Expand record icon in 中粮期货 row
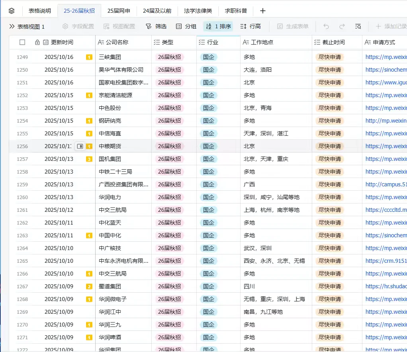Viewport: 407px width, 352px height. [x=80, y=147]
